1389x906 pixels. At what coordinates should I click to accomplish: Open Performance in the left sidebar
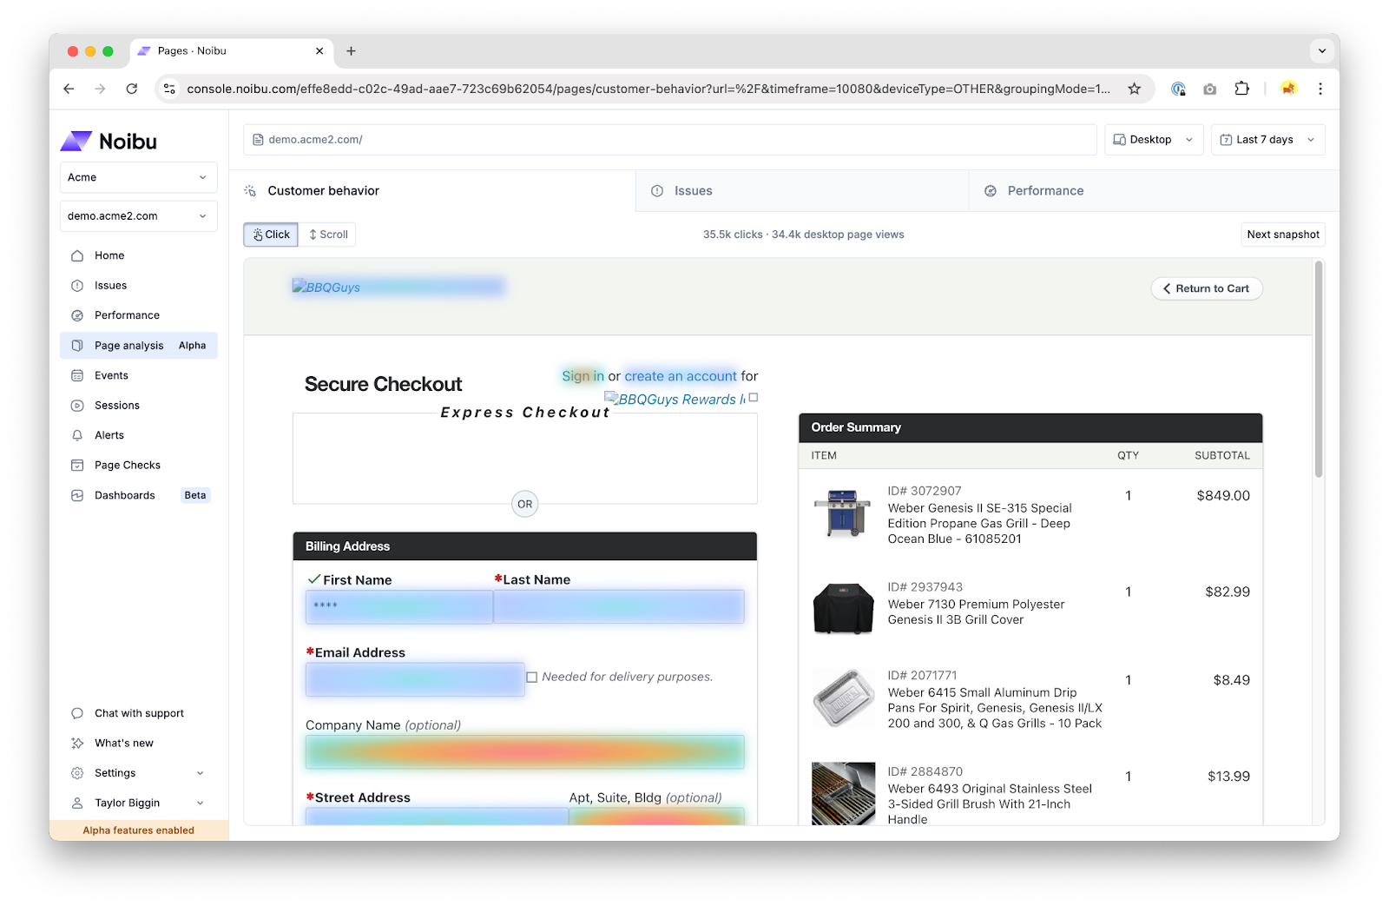coord(138,315)
